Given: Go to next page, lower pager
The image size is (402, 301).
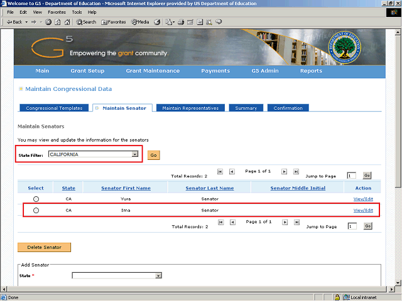Looking at the screenshot, I should pos(285,222).
